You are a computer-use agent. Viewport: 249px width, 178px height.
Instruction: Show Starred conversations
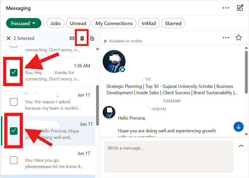click(x=173, y=23)
